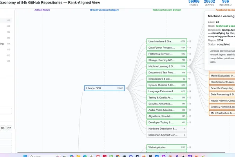This screenshot has width=235, height=157.
Task: Expand +15 beside Platform & Service node
Action: (189, 54)
